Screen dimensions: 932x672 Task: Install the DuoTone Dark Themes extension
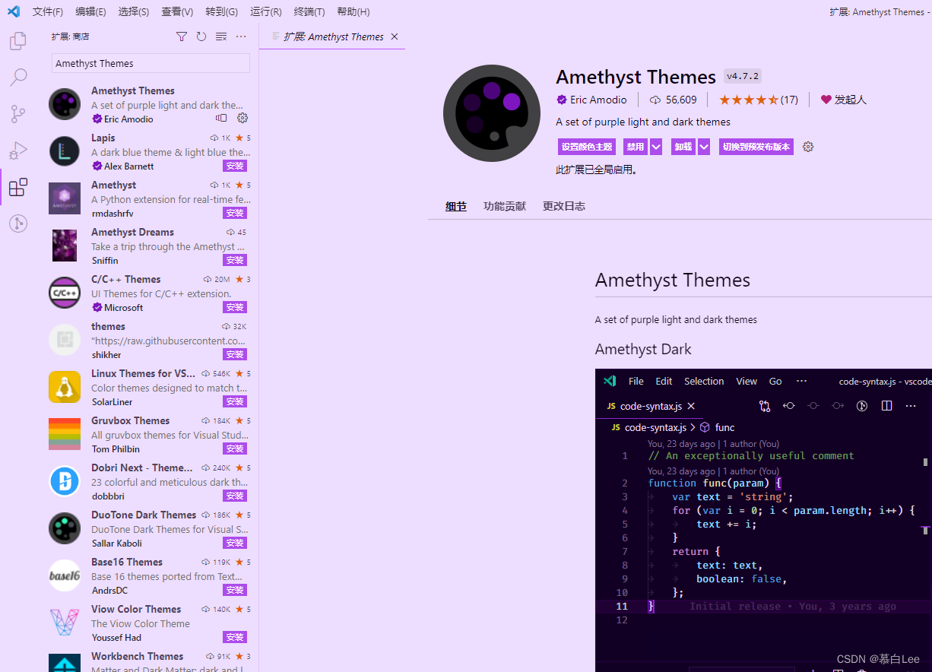(235, 543)
